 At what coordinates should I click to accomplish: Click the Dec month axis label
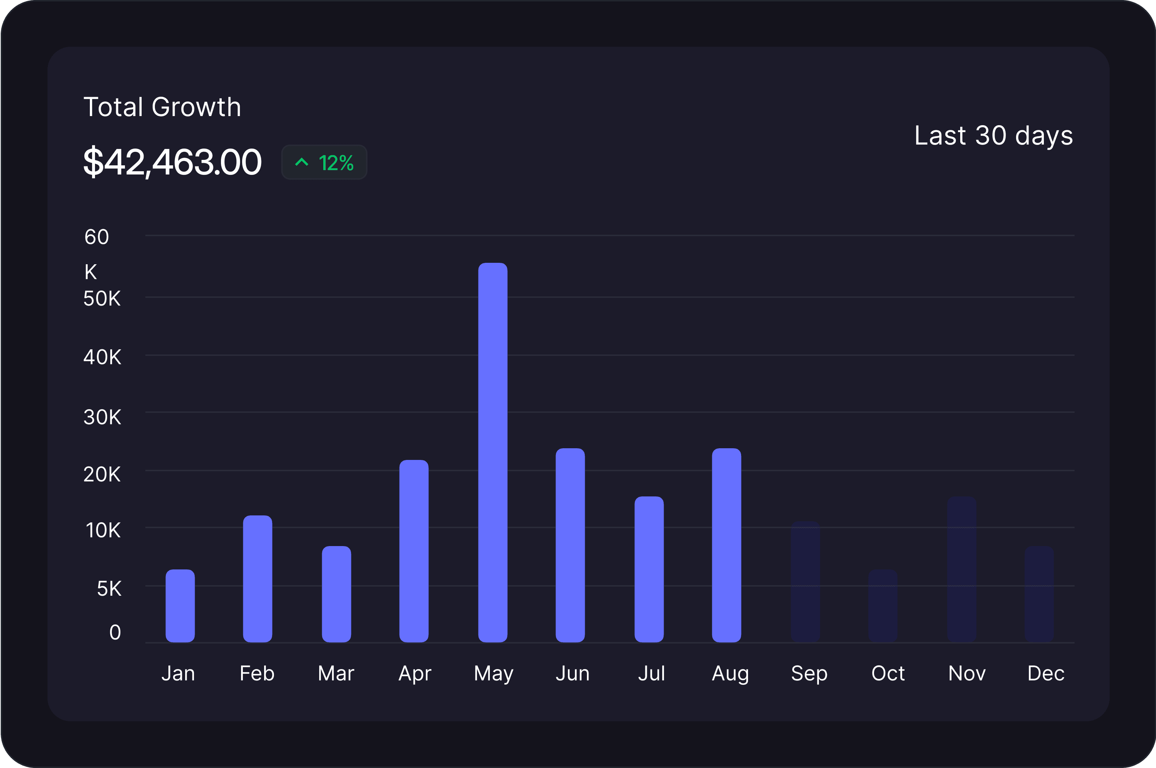pyautogui.click(x=1046, y=673)
